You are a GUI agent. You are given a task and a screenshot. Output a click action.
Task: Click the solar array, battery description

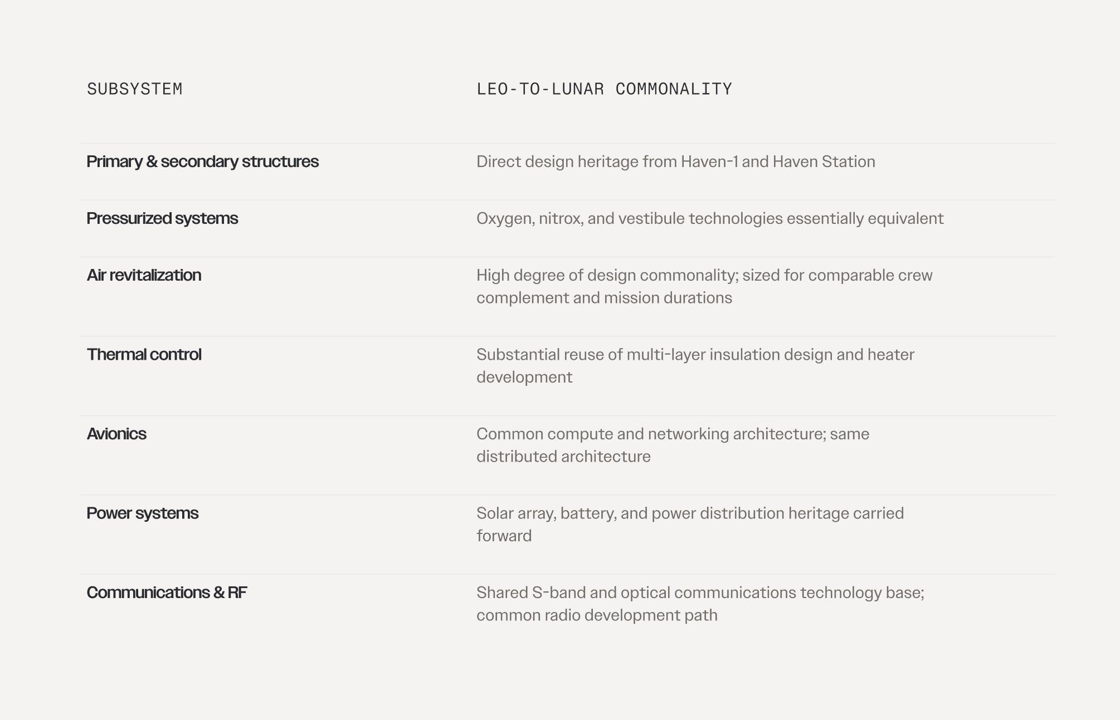pos(690,513)
